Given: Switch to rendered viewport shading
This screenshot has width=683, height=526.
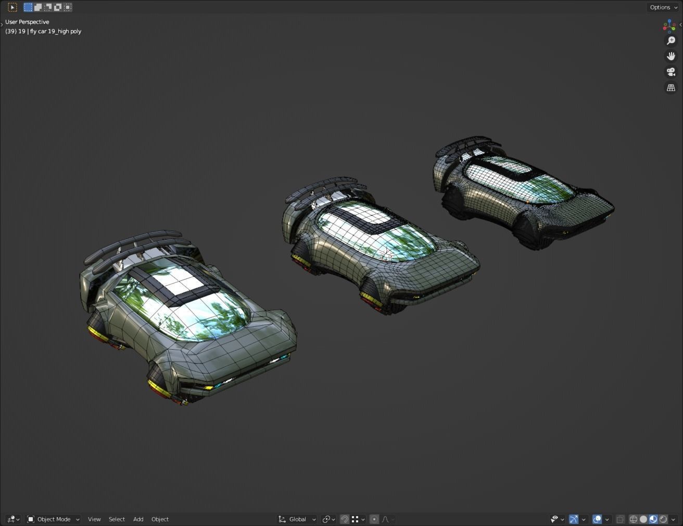Looking at the screenshot, I should coord(663,519).
